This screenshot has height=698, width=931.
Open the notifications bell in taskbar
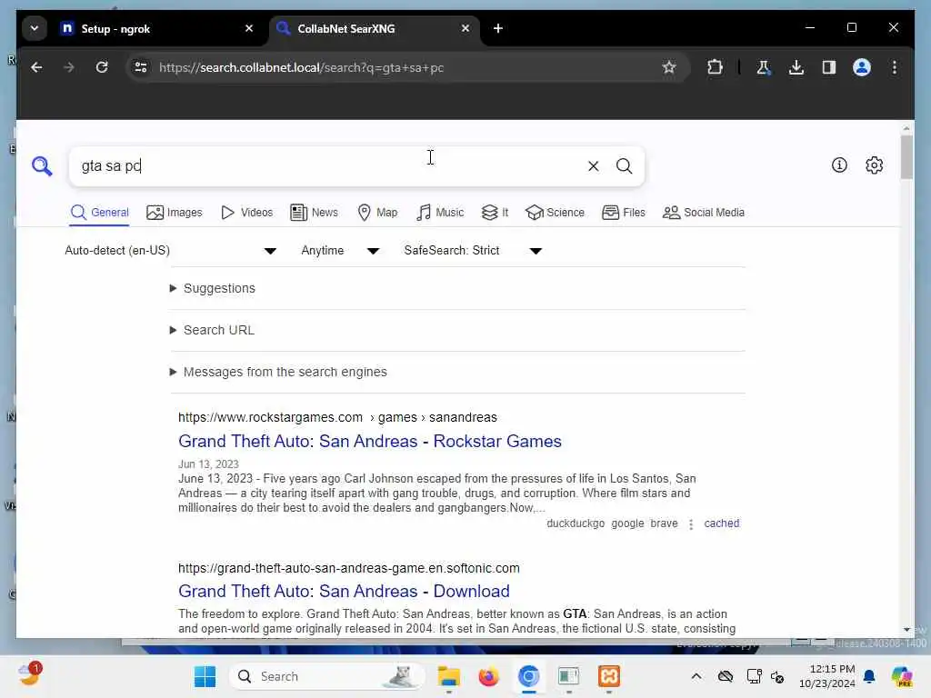[869, 676]
